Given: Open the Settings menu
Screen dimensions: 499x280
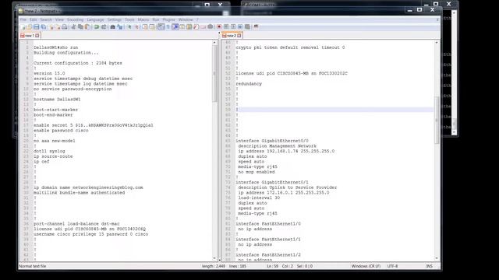Looking at the screenshot, I should coord(115,19).
